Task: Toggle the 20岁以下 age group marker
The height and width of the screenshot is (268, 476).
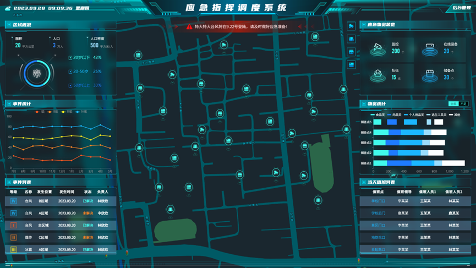Action: [70, 58]
